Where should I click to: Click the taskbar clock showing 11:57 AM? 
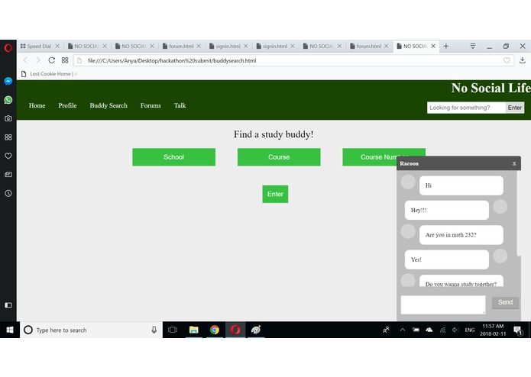pos(493,330)
